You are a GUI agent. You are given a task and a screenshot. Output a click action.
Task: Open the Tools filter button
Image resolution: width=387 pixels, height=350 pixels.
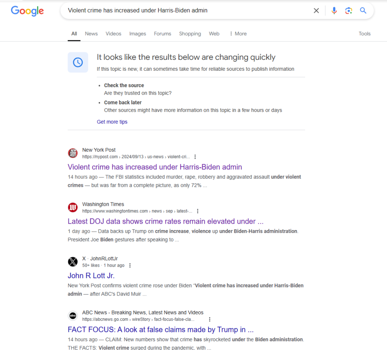[x=364, y=34]
